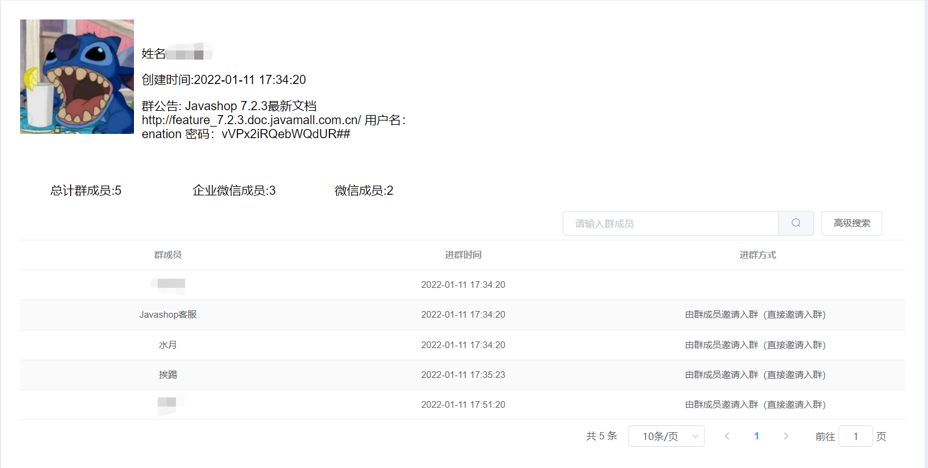Click the 前往 page jump input box

pos(856,436)
